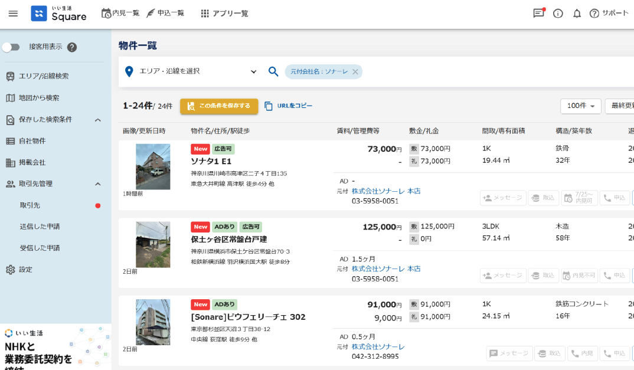Remove 元付会社名：ソナーレ filter chip
This screenshot has height=370, width=634.
(x=355, y=71)
